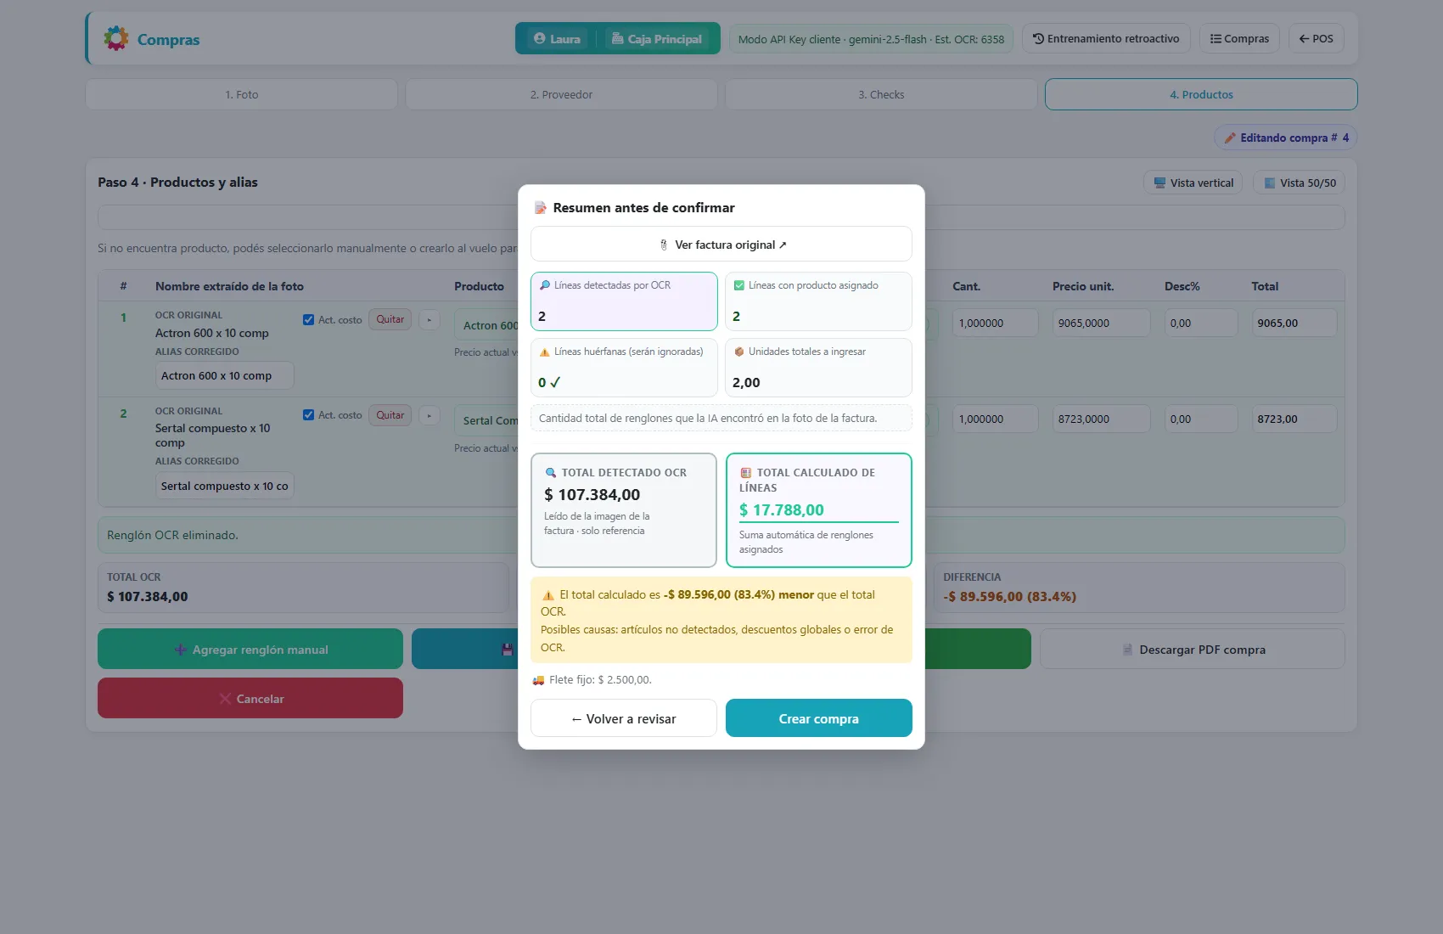The width and height of the screenshot is (1443, 934).
Task: Open the Caja Principal register button
Action: [657, 38]
